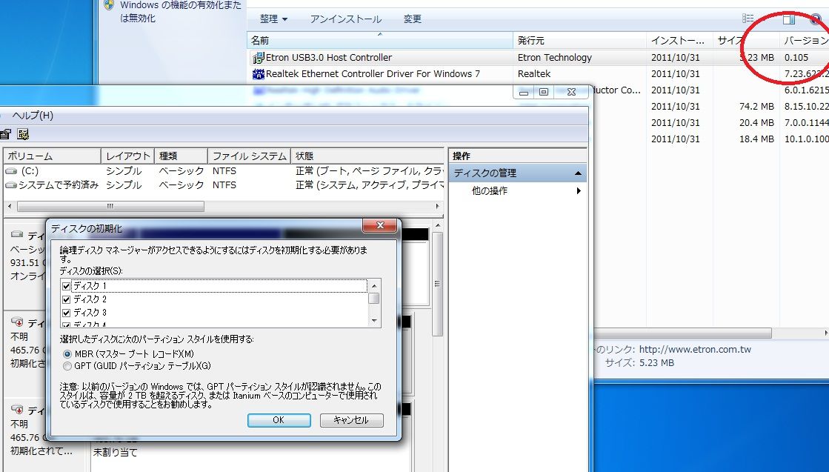This screenshot has height=472, width=829.
Task: Click the ディスクの管理 heading in the 操作 pane
Action: [485, 173]
